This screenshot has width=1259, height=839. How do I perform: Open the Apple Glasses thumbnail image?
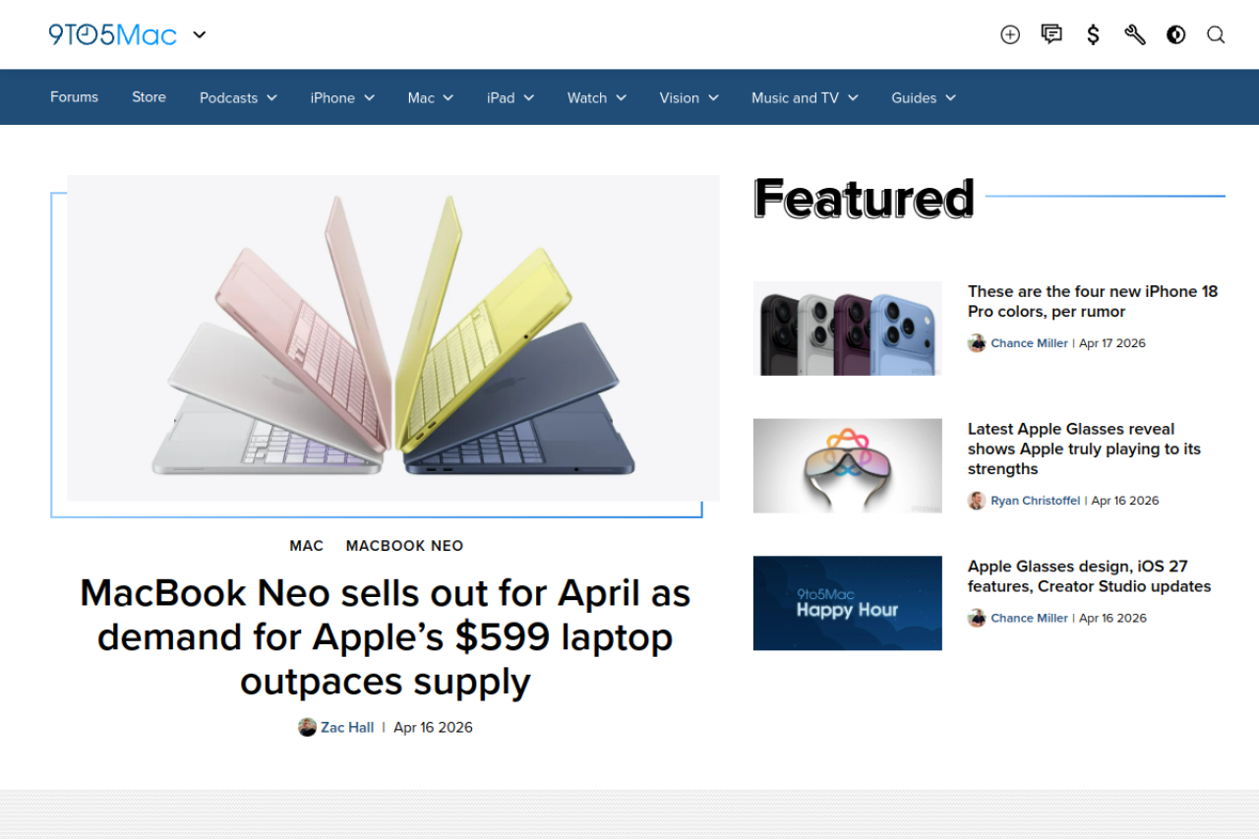(847, 465)
